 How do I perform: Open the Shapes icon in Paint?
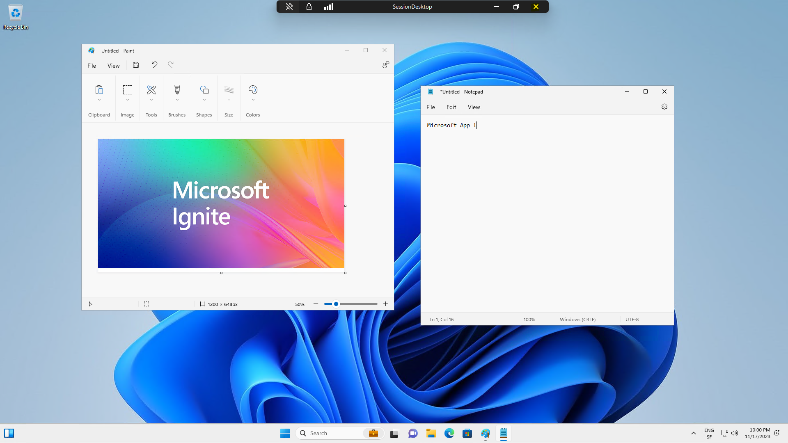[x=204, y=90]
